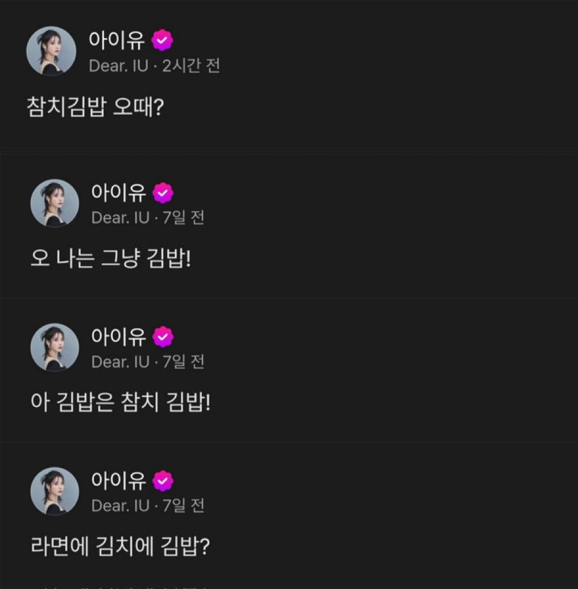
Task: Open avatar on the "라면에 김치에 김밥?" post
Action: [55, 491]
